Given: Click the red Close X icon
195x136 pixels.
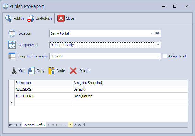Looking at the screenshot, I should click(61, 18).
